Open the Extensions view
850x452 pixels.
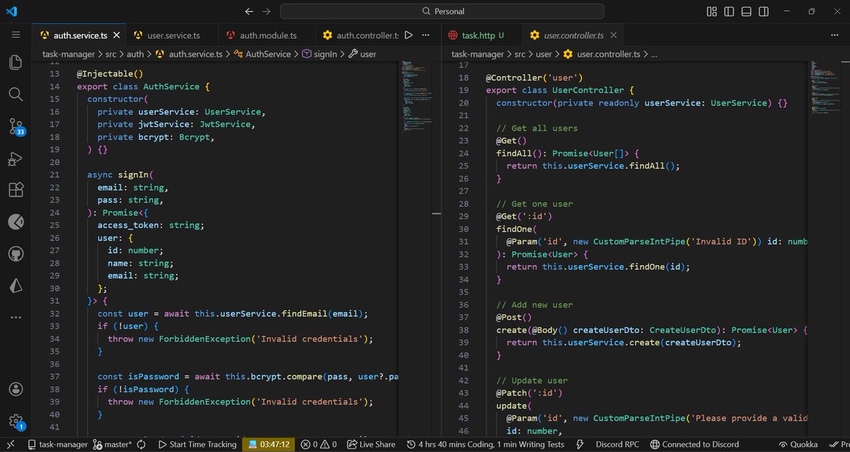click(x=16, y=190)
